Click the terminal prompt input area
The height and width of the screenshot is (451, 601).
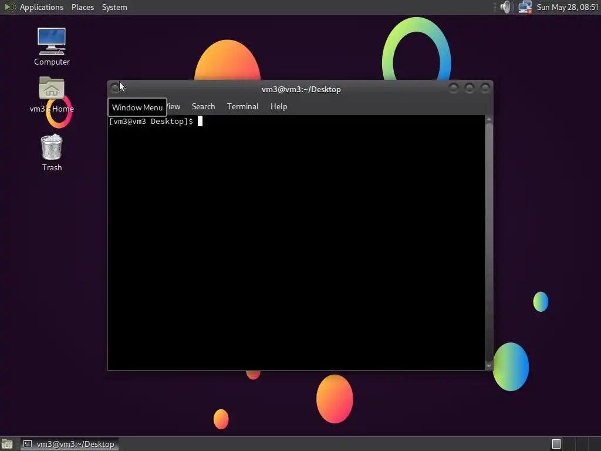(296, 243)
